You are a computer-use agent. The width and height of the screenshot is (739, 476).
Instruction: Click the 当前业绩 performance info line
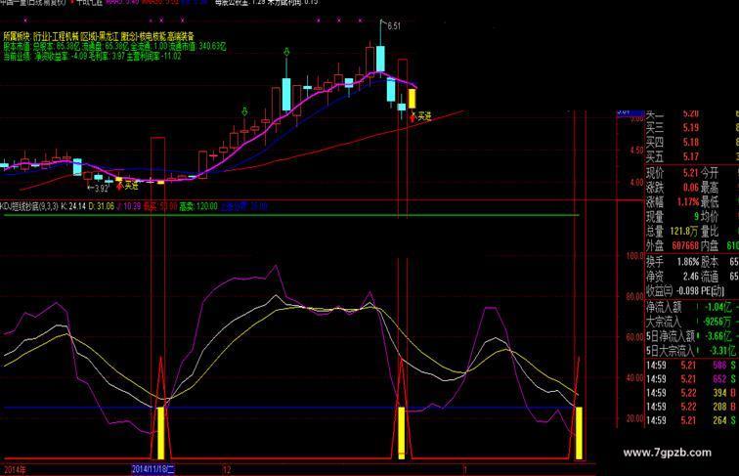pyautogui.click(x=92, y=56)
